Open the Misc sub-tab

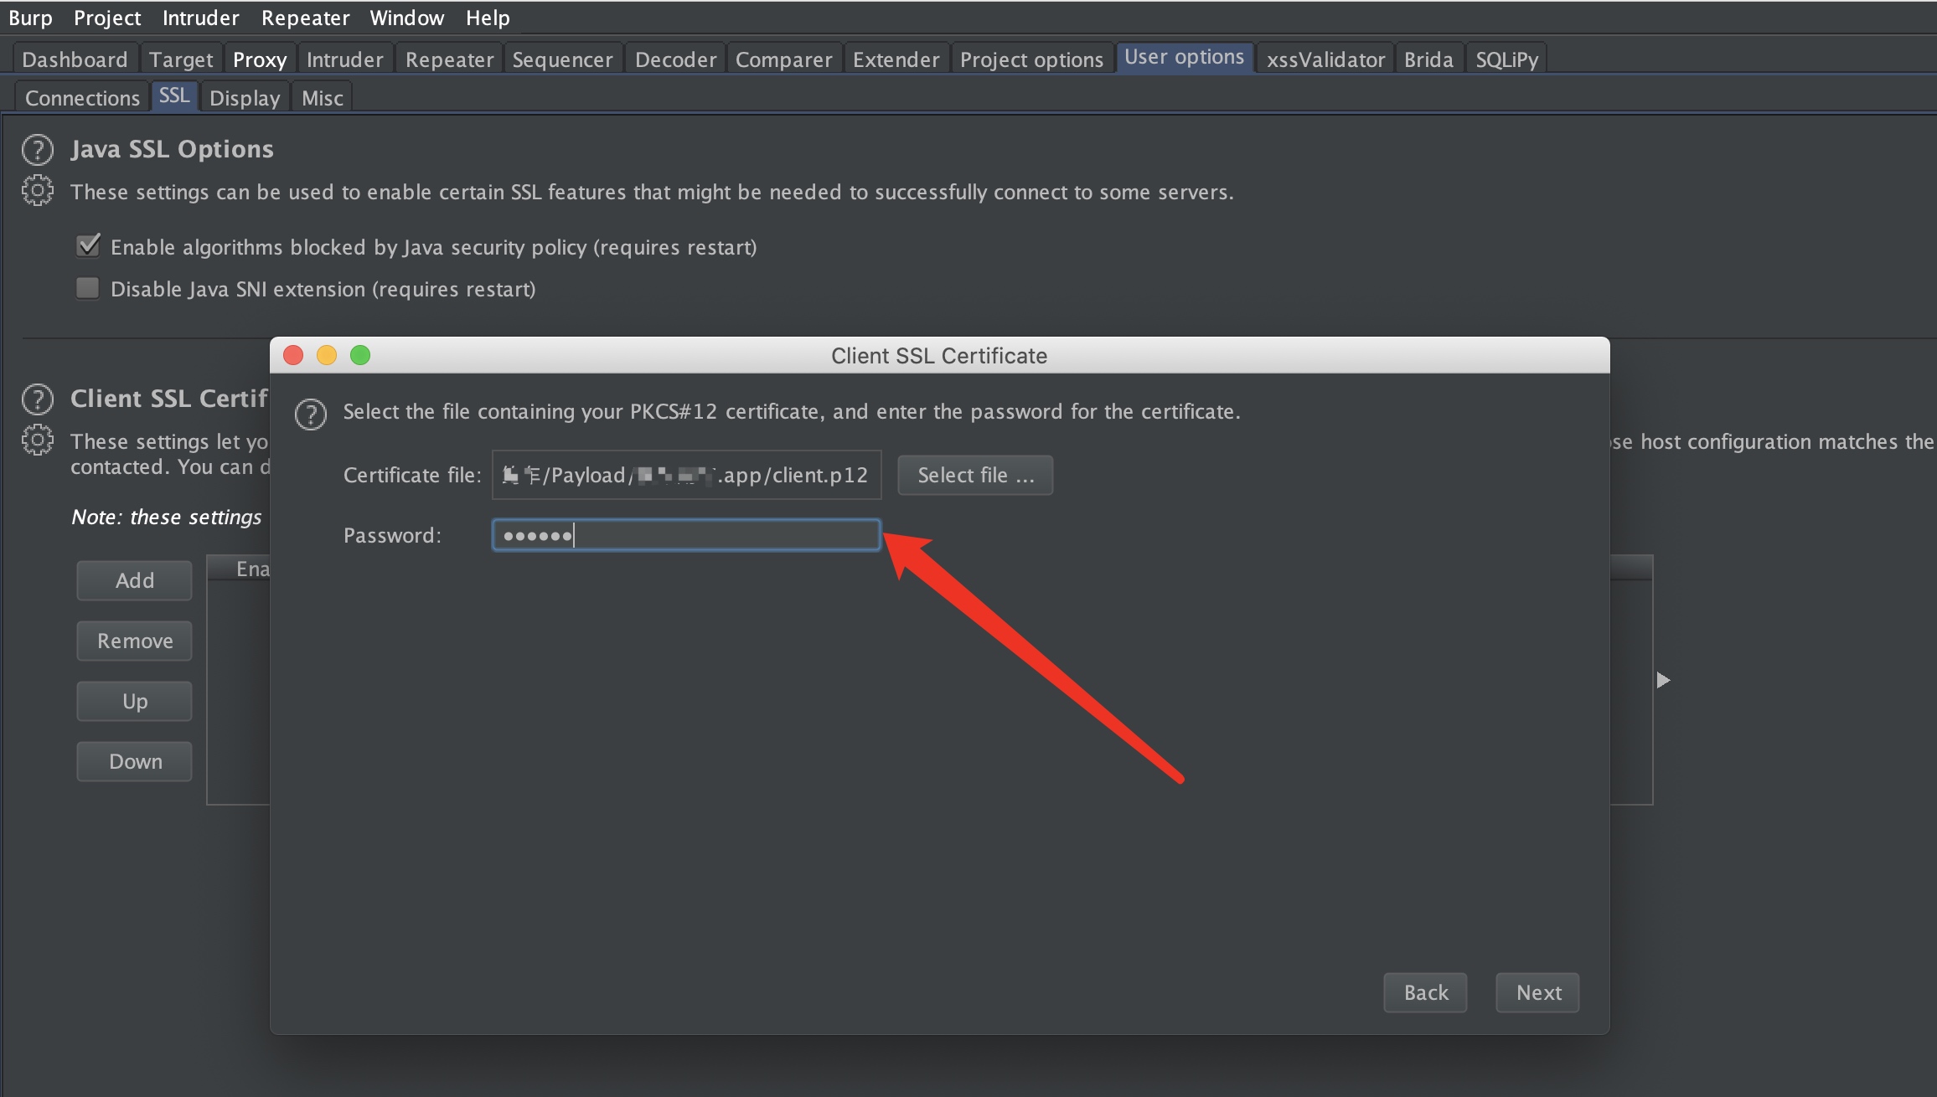(323, 98)
